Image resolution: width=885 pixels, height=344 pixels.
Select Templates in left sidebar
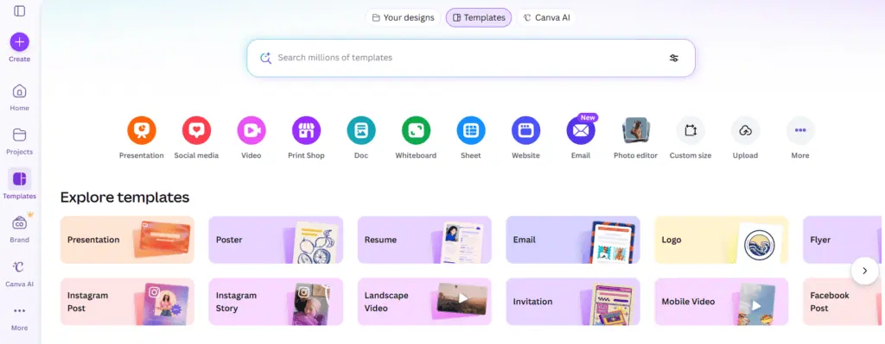pos(19,185)
